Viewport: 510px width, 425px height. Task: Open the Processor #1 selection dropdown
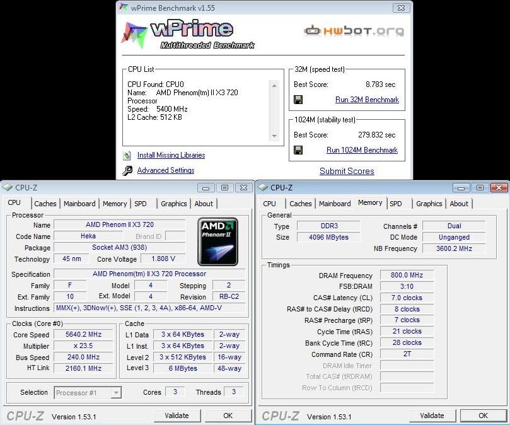[116, 393]
